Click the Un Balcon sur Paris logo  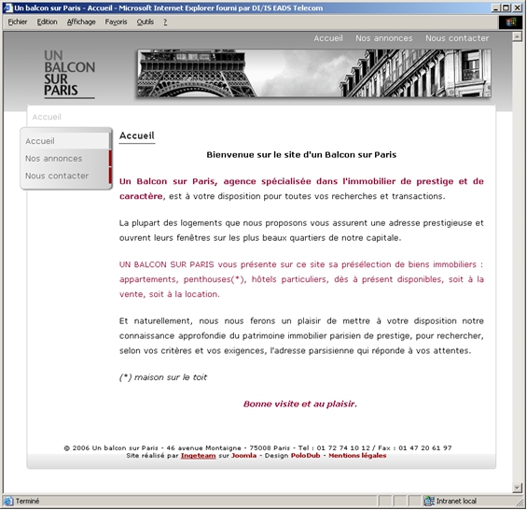pos(69,74)
